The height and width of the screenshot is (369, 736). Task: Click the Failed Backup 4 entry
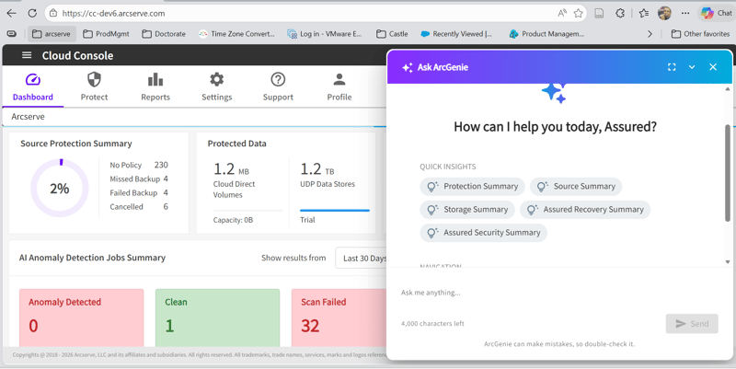pyautogui.click(x=139, y=192)
